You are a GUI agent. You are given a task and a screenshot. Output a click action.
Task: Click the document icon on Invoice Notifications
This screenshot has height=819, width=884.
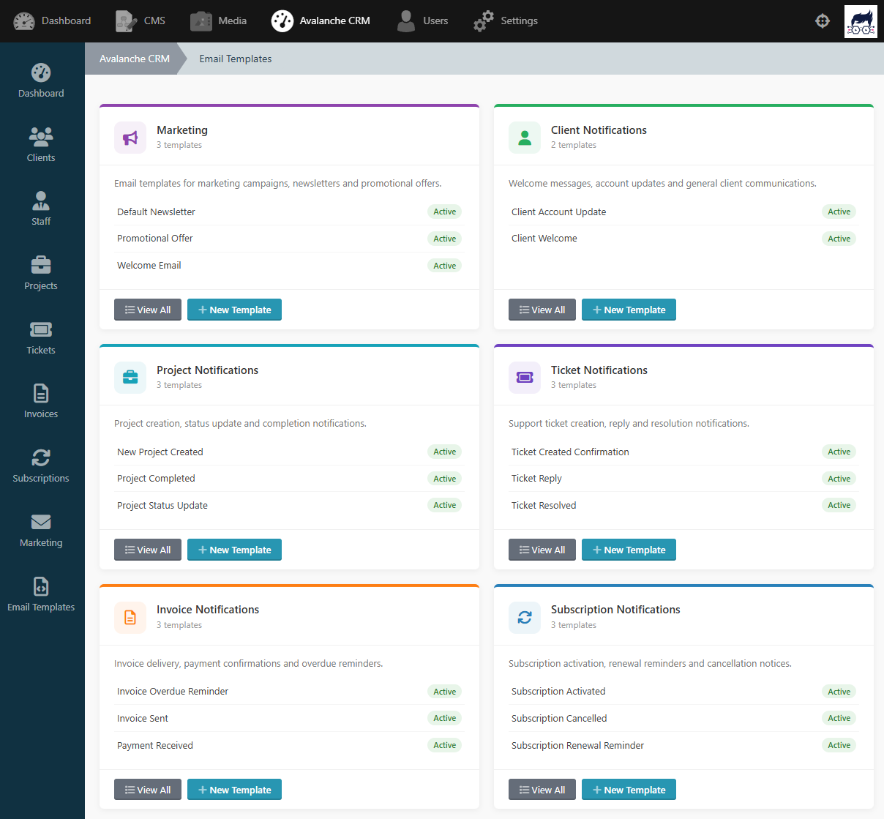130,617
